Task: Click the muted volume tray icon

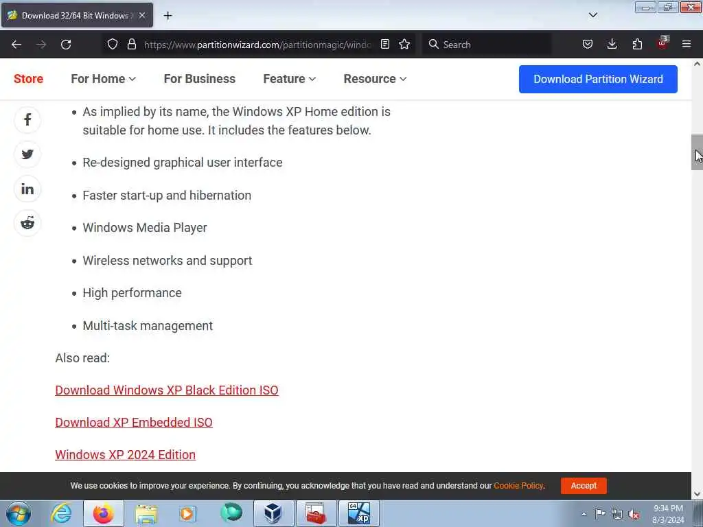Action: [x=634, y=515]
